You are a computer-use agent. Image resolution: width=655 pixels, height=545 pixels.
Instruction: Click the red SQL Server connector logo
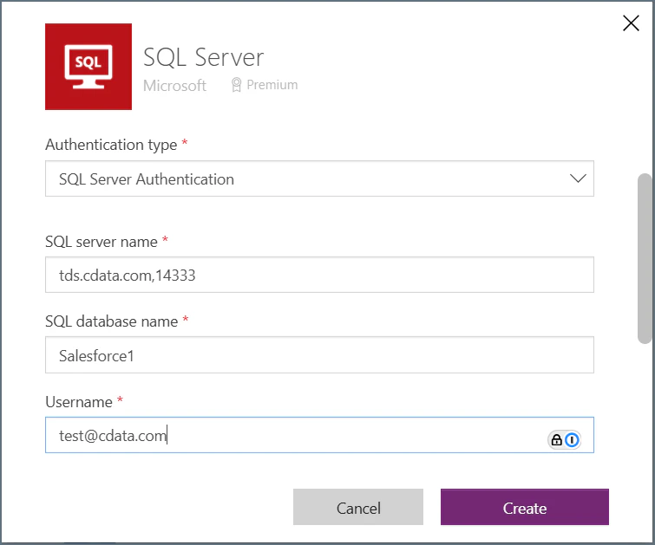(x=88, y=67)
